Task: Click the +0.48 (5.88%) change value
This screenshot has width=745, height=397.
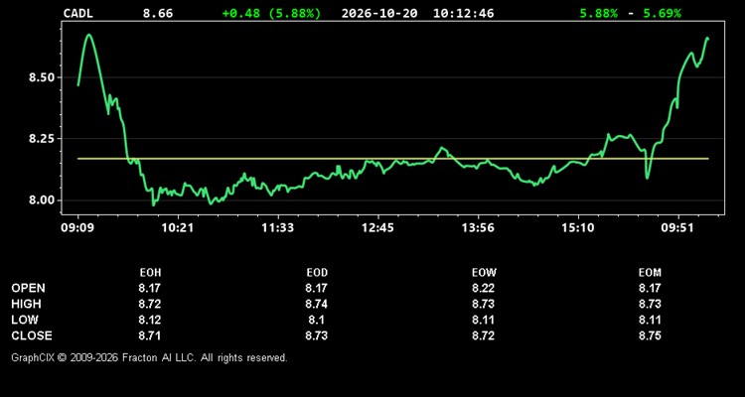Action: [x=271, y=13]
